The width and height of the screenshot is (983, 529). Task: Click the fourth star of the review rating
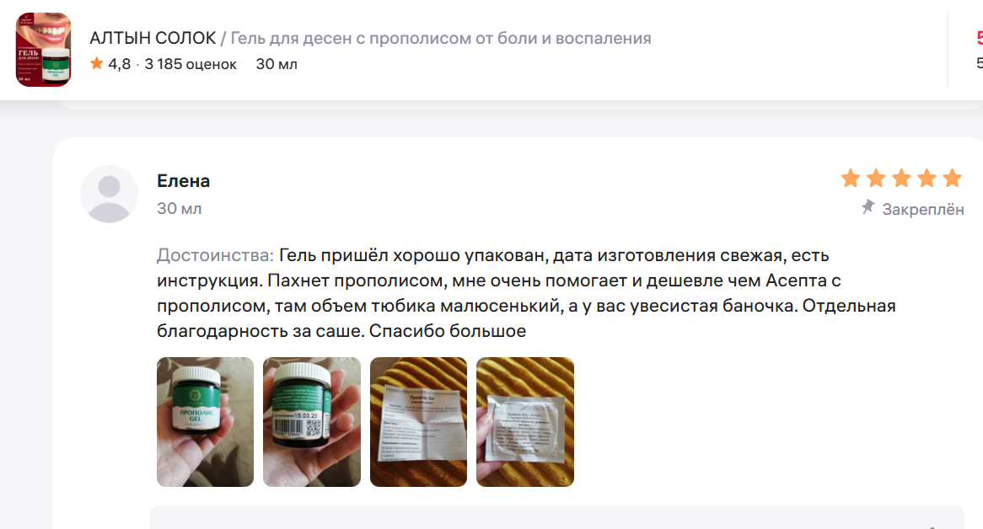click(927, 178)
